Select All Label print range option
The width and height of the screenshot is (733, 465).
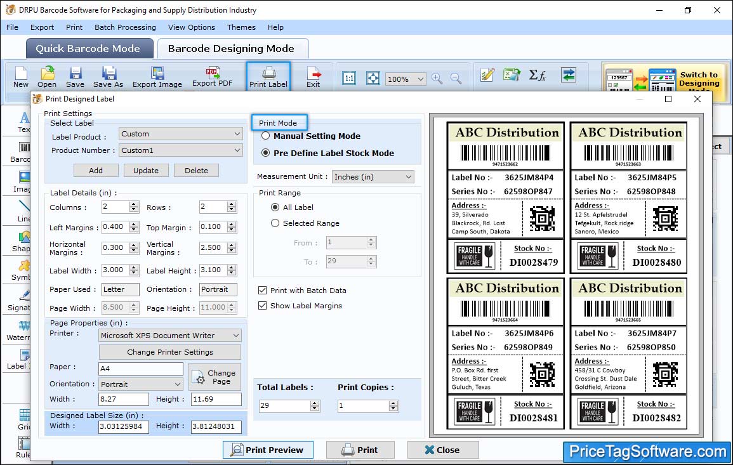[x=275, y=207]
